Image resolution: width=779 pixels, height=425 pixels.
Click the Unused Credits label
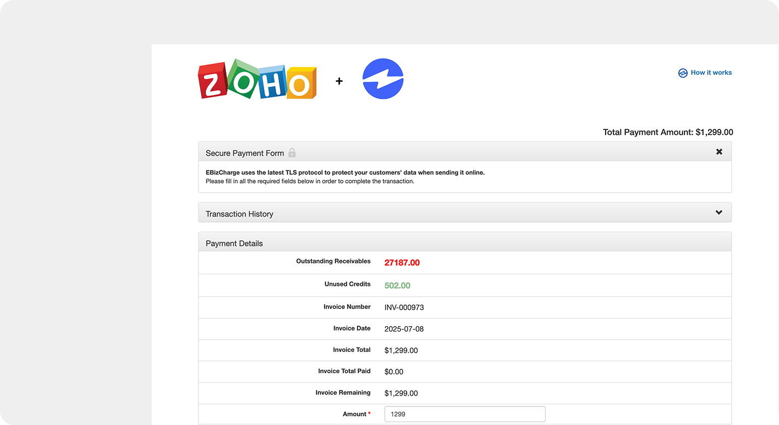[x=348, y=284]
